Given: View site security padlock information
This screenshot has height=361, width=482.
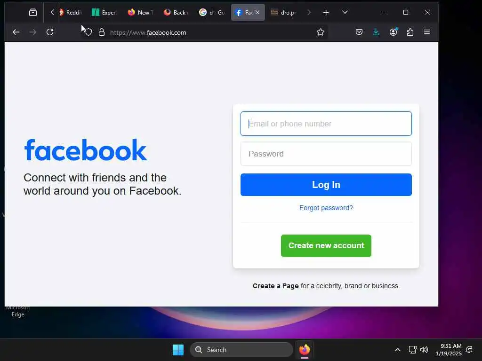Looking at the screenshot, I should (102, 32).
